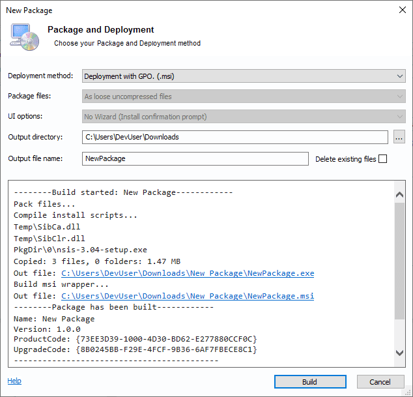Click the UpgradeCode line in build log
This screenshot has height=397, width=413.
click(x=135, y=349)
